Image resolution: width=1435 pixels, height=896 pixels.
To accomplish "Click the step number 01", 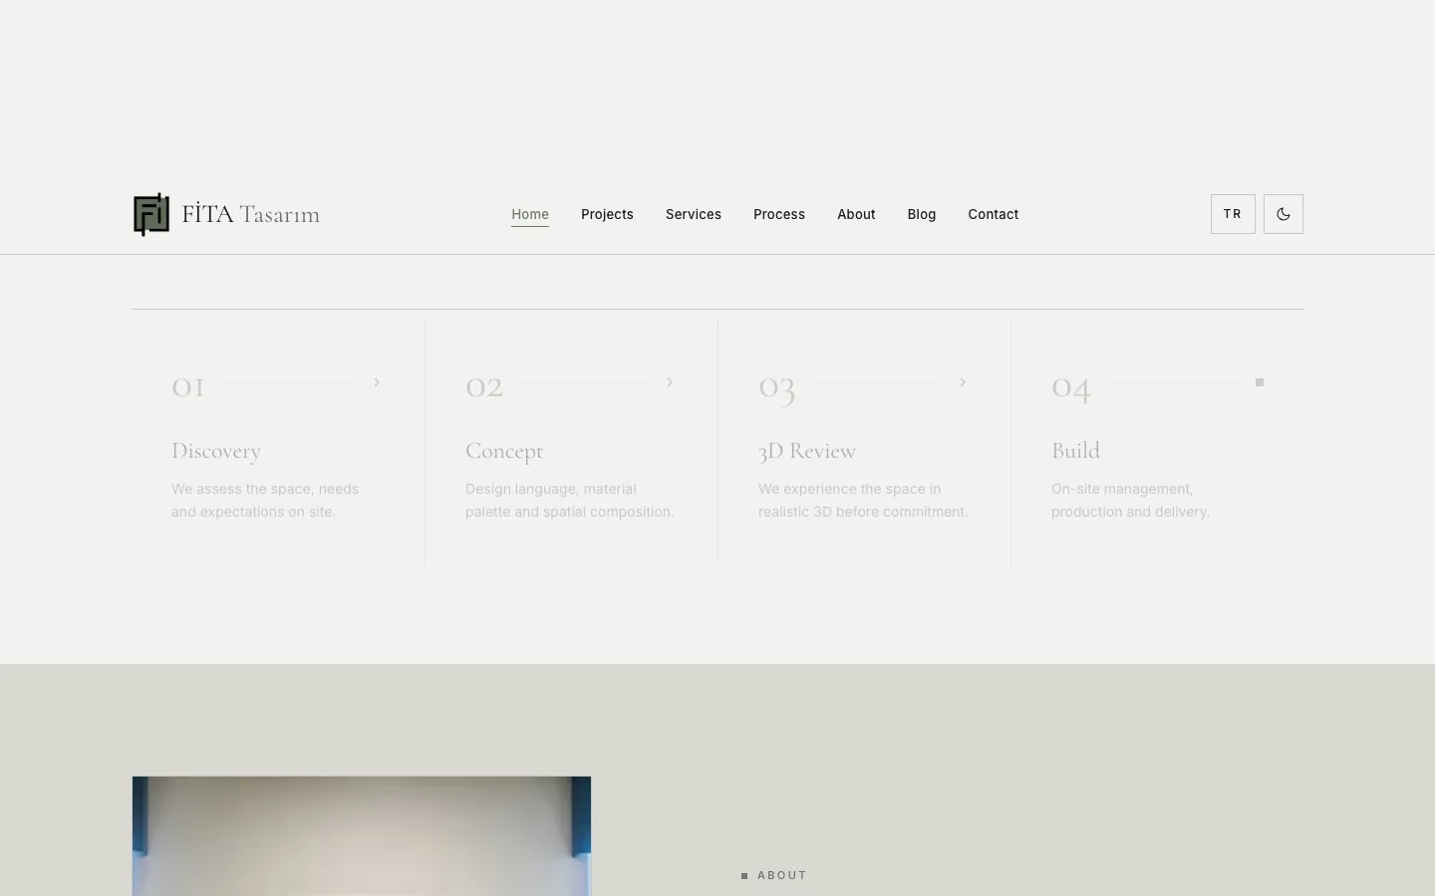I will click(188, 385).
